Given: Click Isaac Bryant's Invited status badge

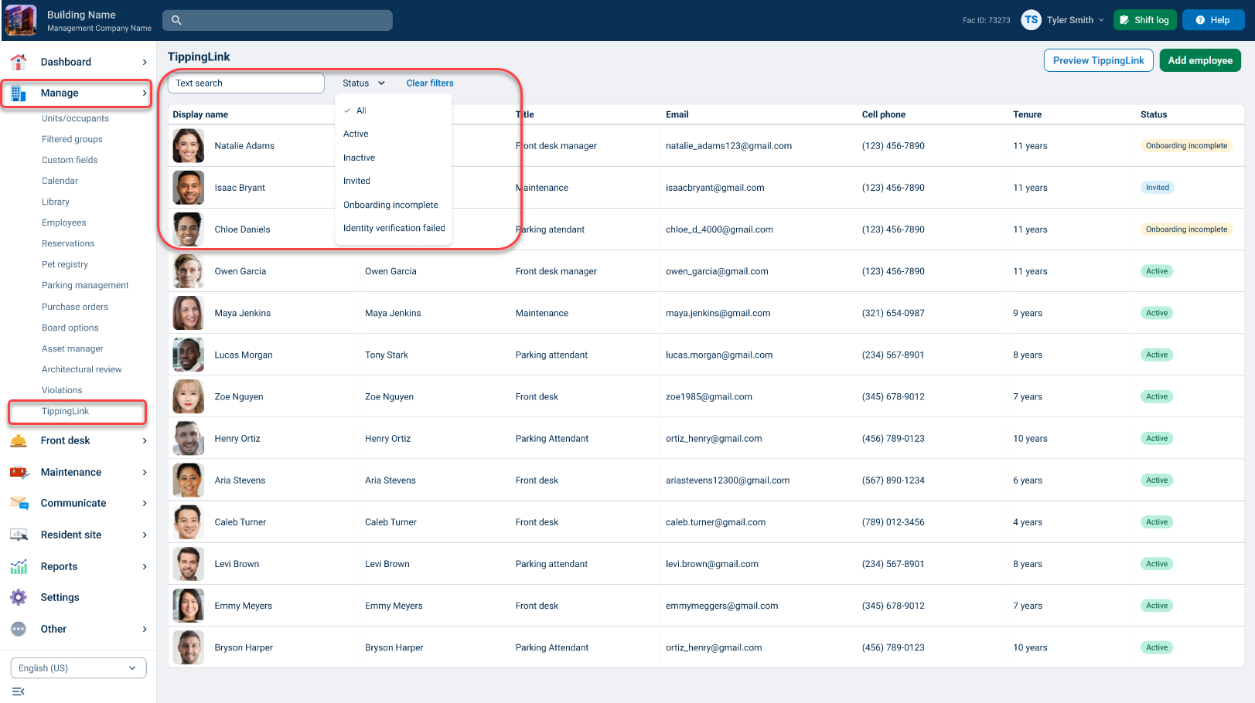Looking at the screenshot, I should (x=1158, y=187).
